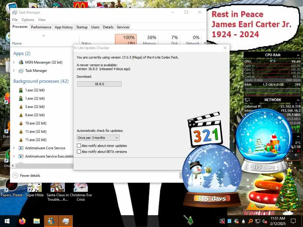Click the Background processes (42) heading
Viewport: 303px width, 227px height.
pyautogui.click(x=41, y=81)
